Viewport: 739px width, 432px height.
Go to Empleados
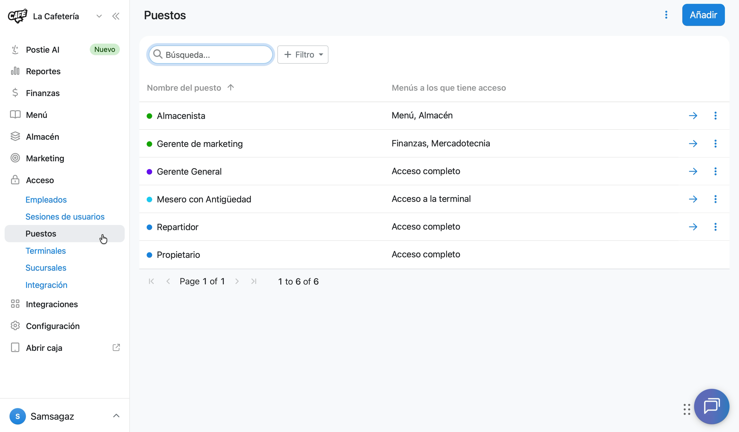[x=46, y=200]
